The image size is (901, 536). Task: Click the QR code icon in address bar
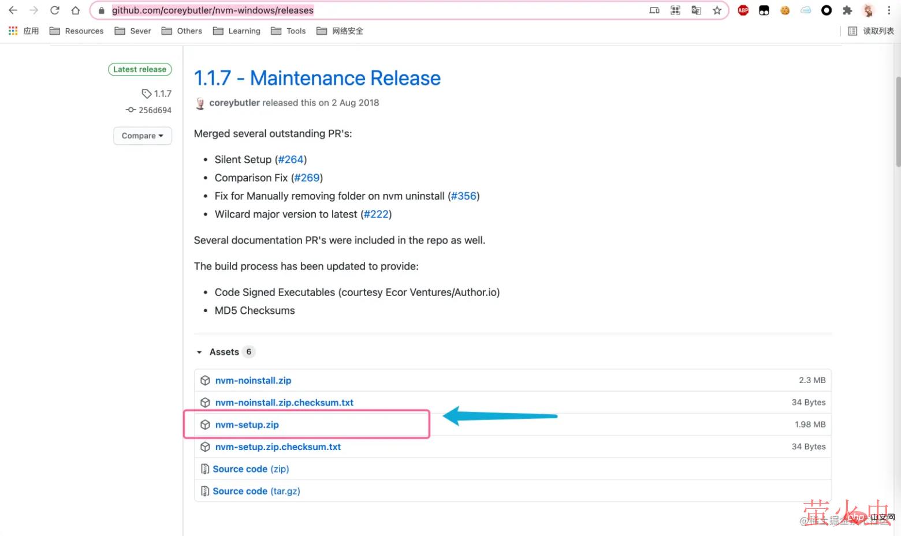click(675, 10)
